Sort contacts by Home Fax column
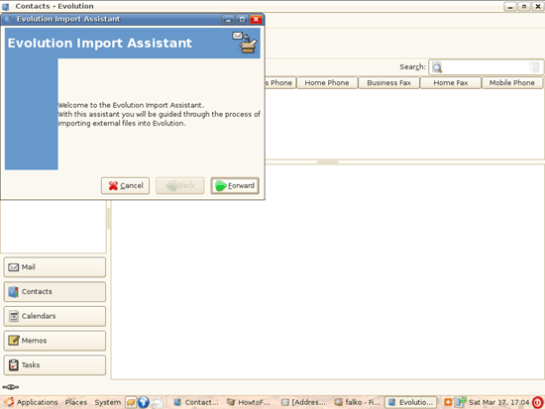Viewport: 545px width, 409px height. (451, 83)
